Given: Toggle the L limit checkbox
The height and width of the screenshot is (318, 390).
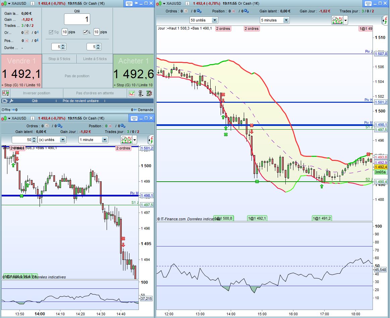Looking at the screenshot, I should (85, 32).
